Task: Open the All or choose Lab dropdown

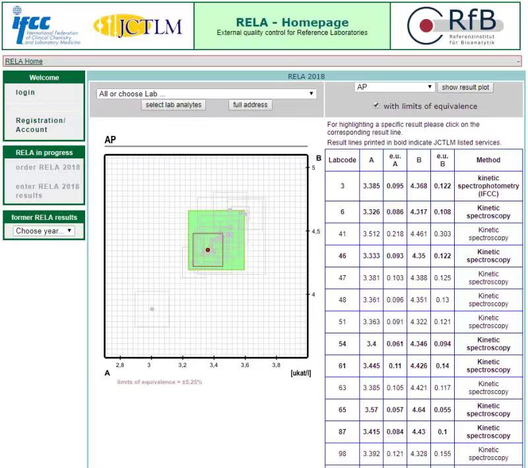Action: [x=206, y=94]
